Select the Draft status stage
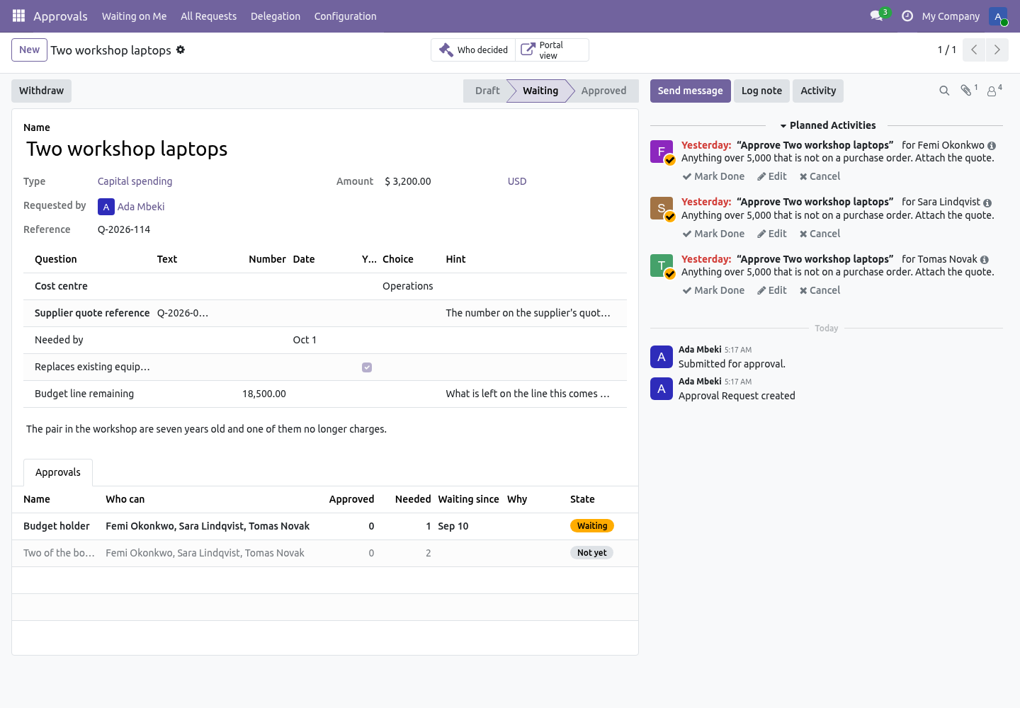This screenshot has height=708, width=1020. (x=487, y=91)
